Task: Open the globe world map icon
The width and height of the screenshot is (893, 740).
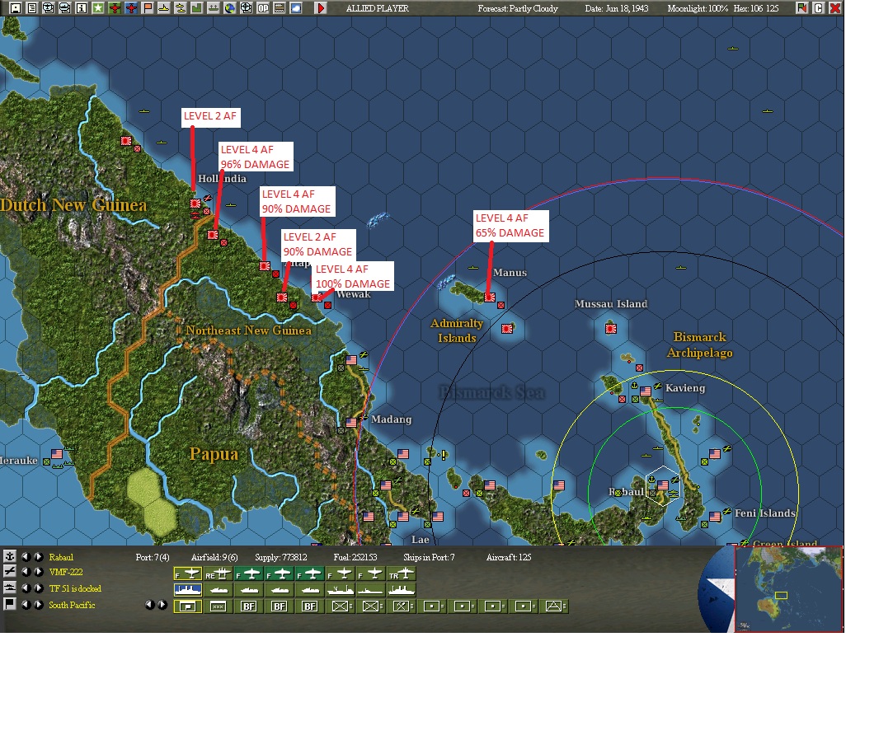Action: (x=230, y=8)
